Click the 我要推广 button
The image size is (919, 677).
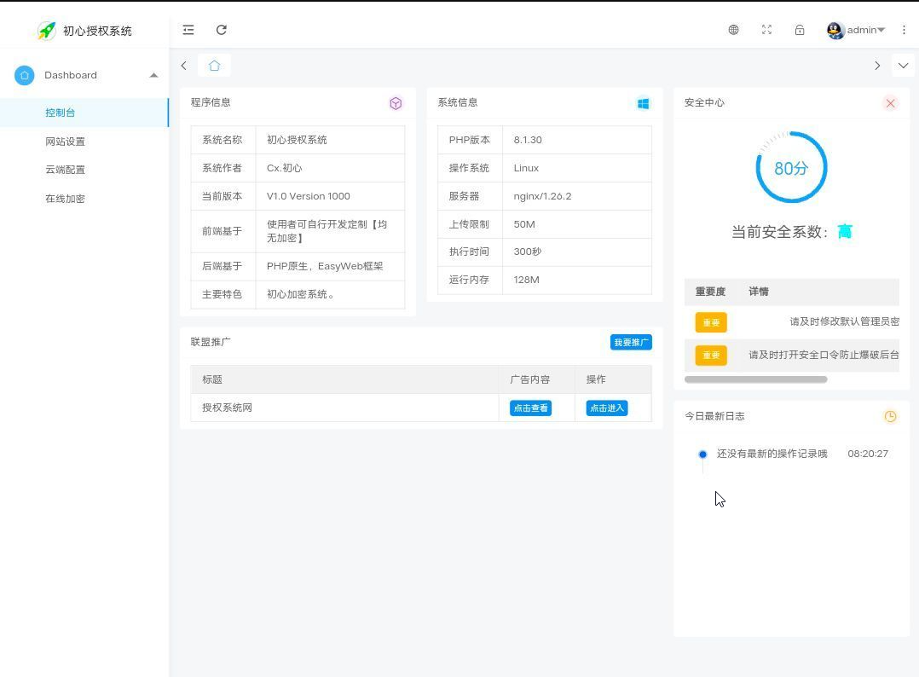click(631, 342)
